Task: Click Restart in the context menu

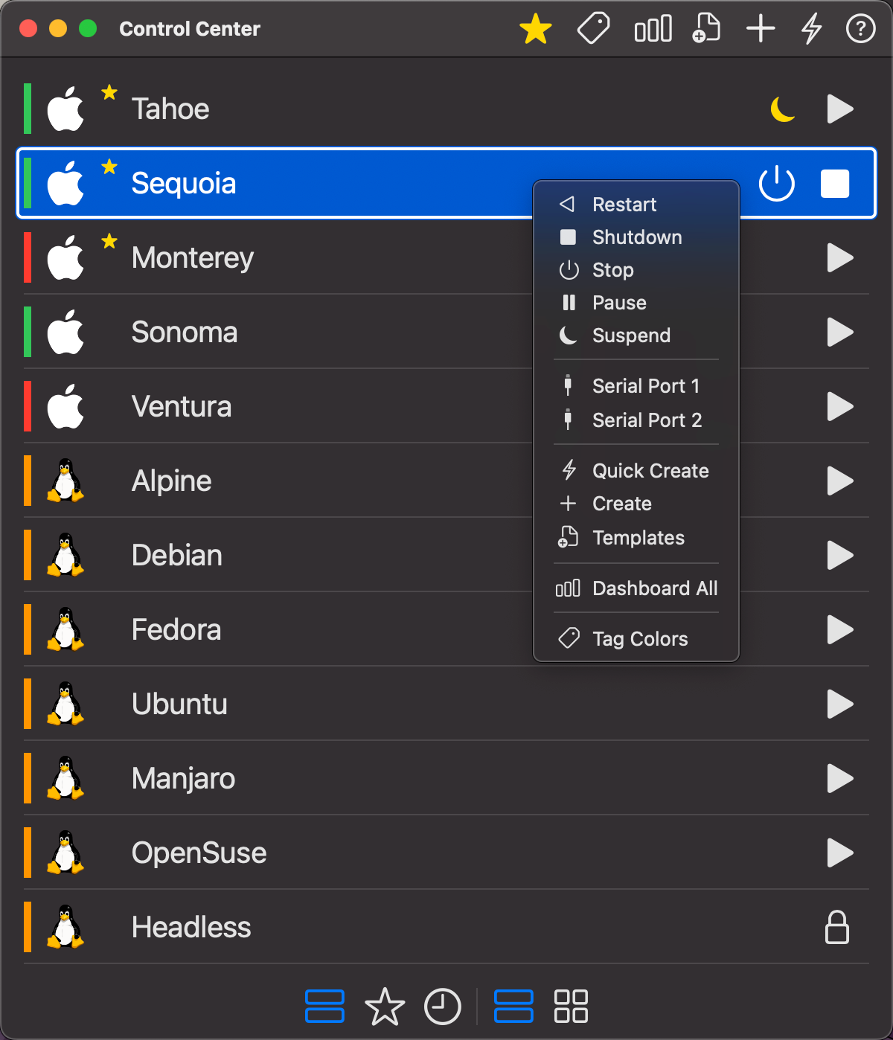Action: pos(624,204)
